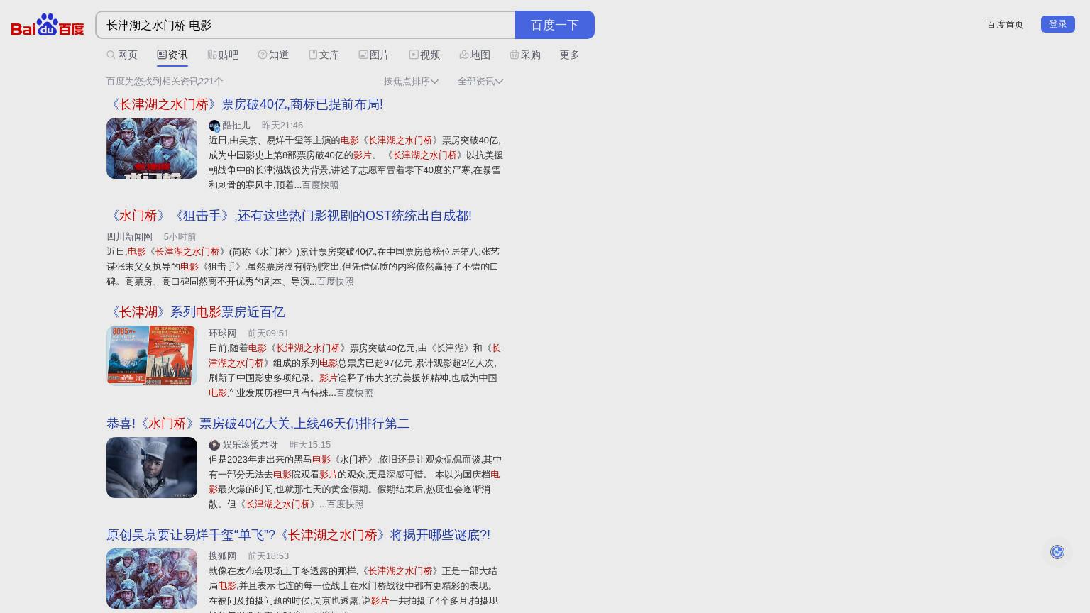Click the 资讯 news icon
The width and height of the screenshot is (1090, 613).
click(162, 55)
